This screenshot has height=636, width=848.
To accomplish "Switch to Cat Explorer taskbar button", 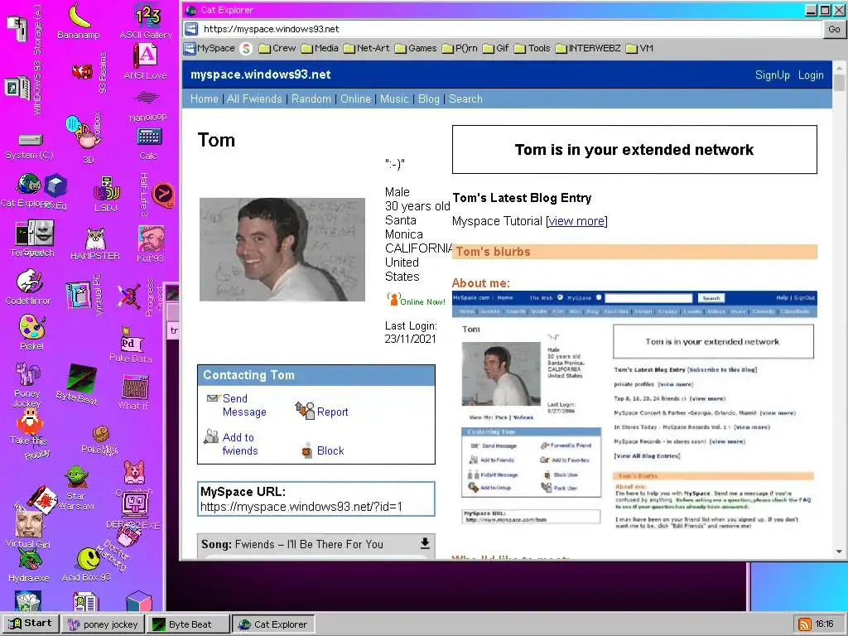I will [x=273, y=624].
